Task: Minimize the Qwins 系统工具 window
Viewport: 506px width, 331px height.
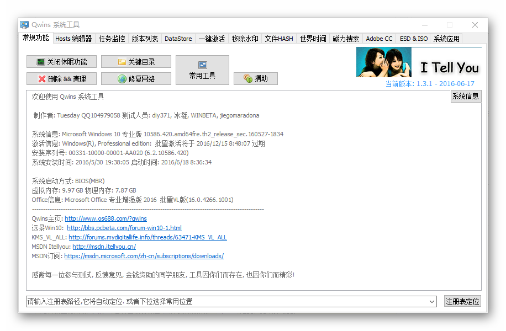Action: [x=425, y=25]
